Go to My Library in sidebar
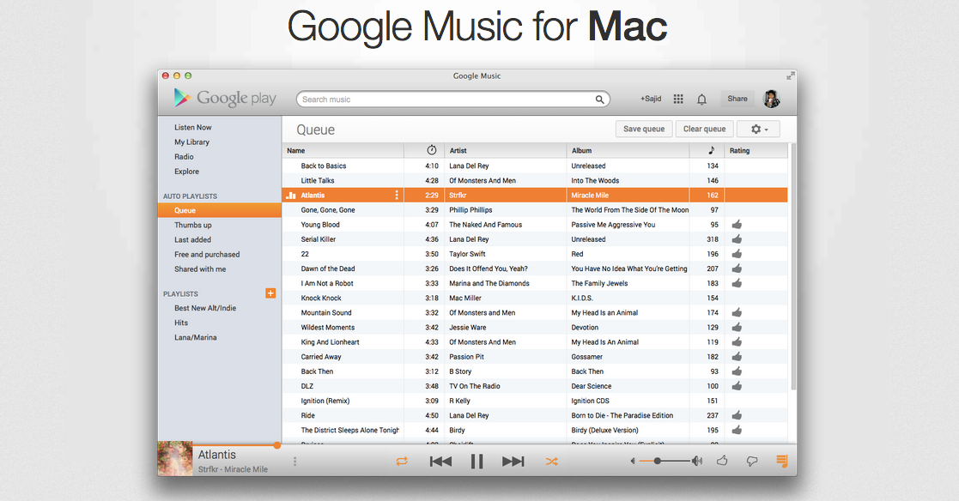The width and height of the screenshot is (959, 501). point(191,142)
